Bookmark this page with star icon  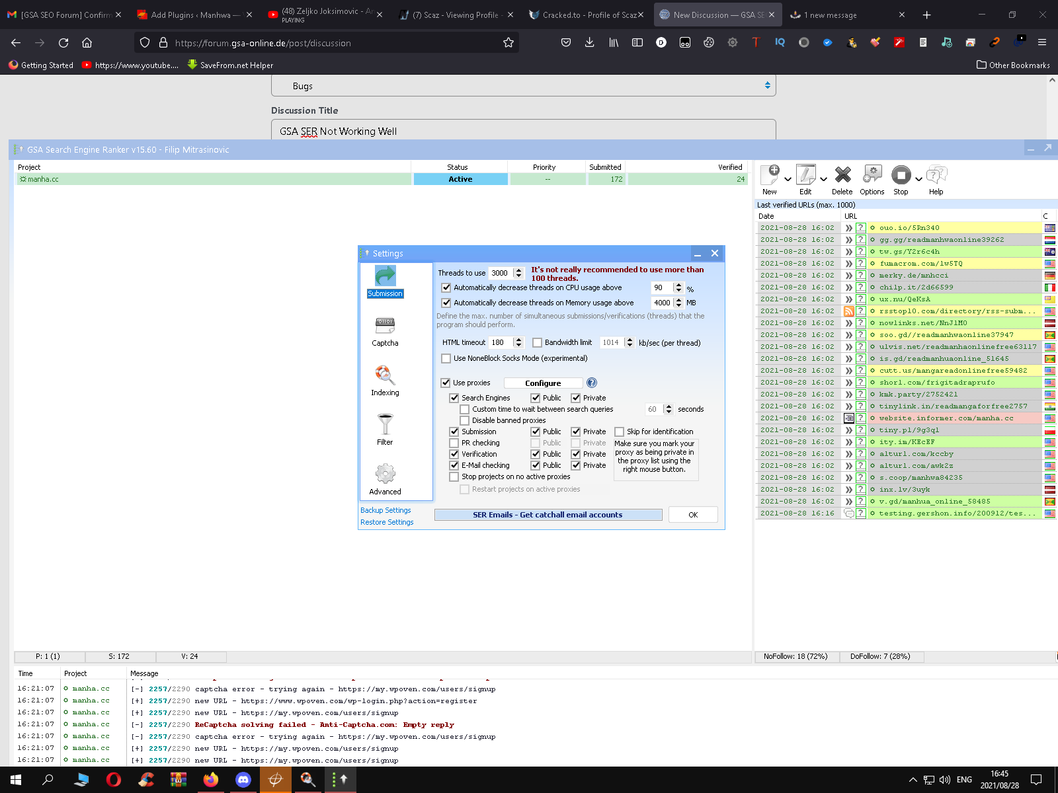click(x=509, y=42)
